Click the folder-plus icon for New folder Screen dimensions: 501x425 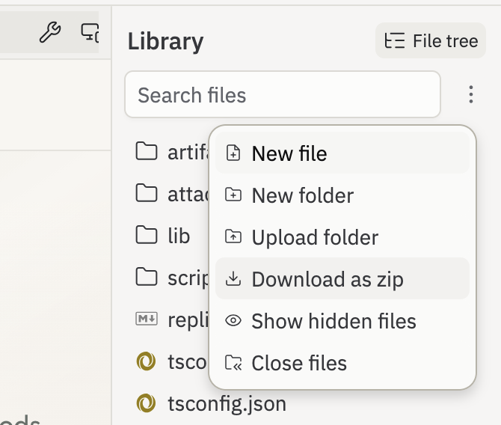233,195
